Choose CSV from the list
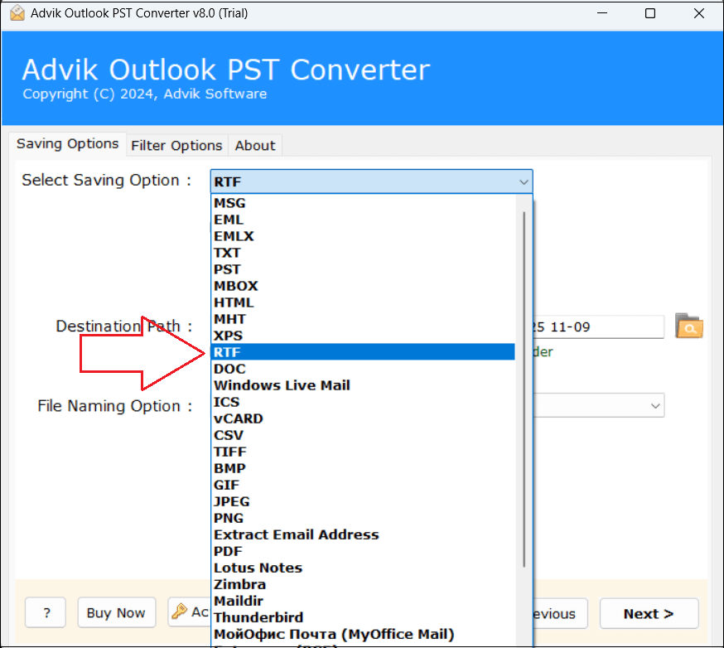Screen dimensions: 724x648 tap(363, 436)
